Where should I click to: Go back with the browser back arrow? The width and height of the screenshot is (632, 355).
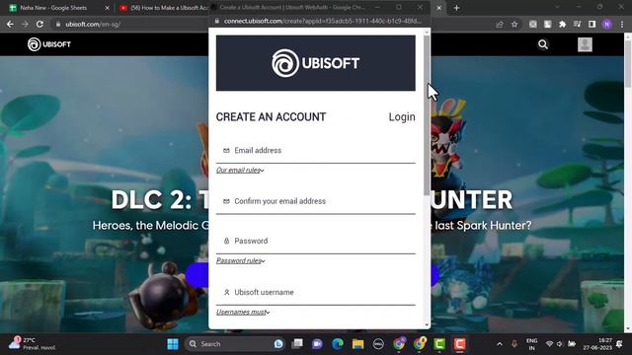10,24
